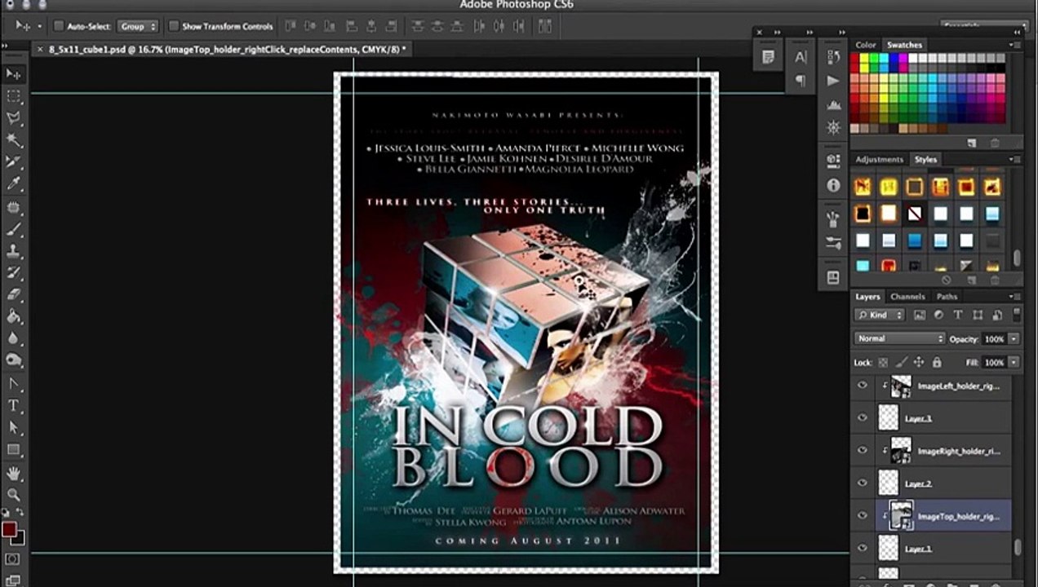The height and width of the screenshot is (587, 1038).
Task: Open the Layers panel flyout menu
Action: click(1014, 296)
